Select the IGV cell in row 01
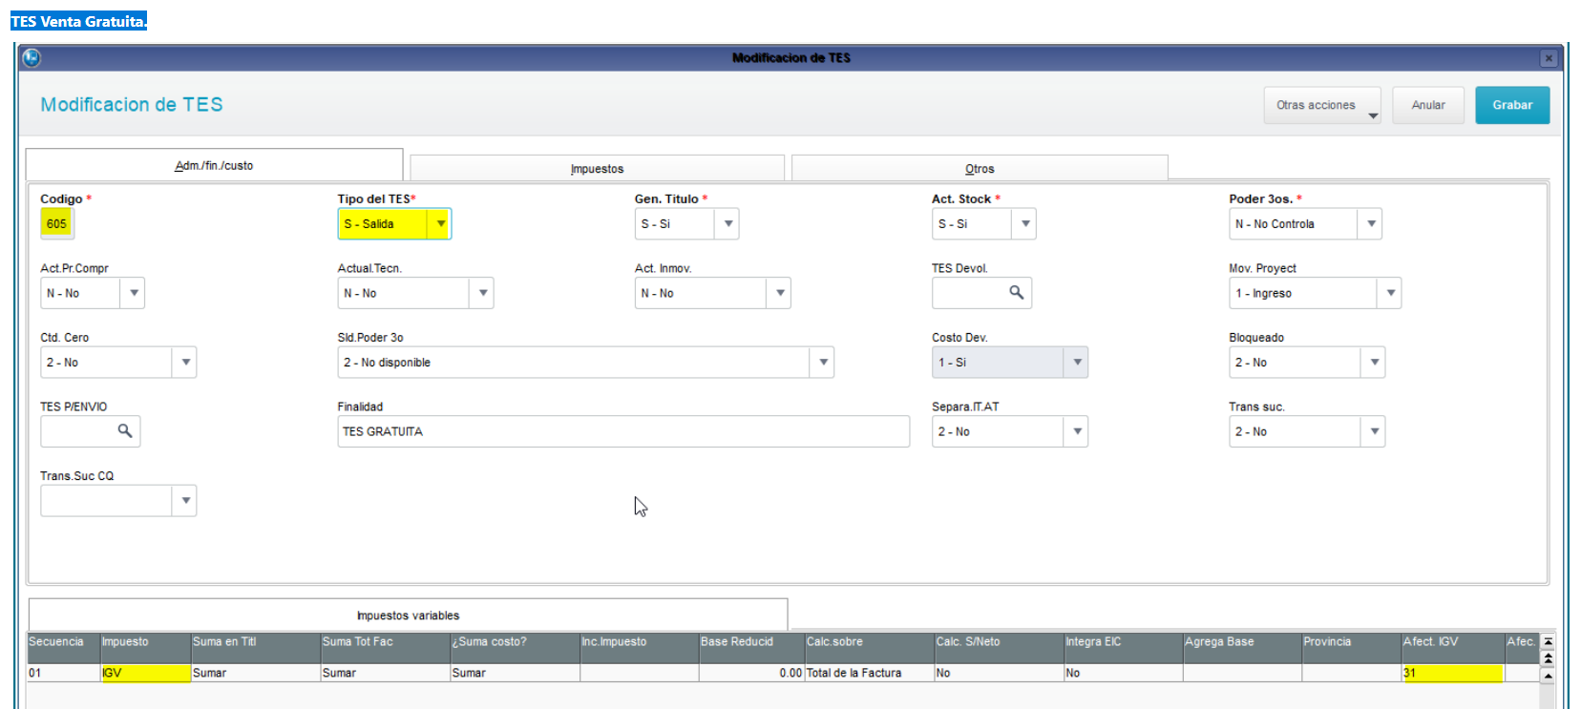This screenshot has width=1581, height=709. (145, 673)
